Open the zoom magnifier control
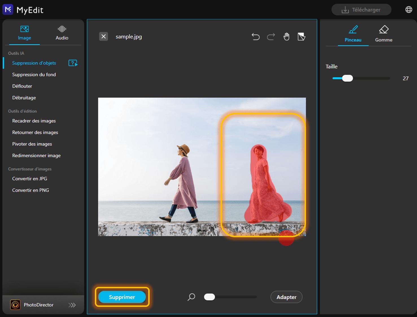This screenshot has height=317, width=417. (191, 297)
